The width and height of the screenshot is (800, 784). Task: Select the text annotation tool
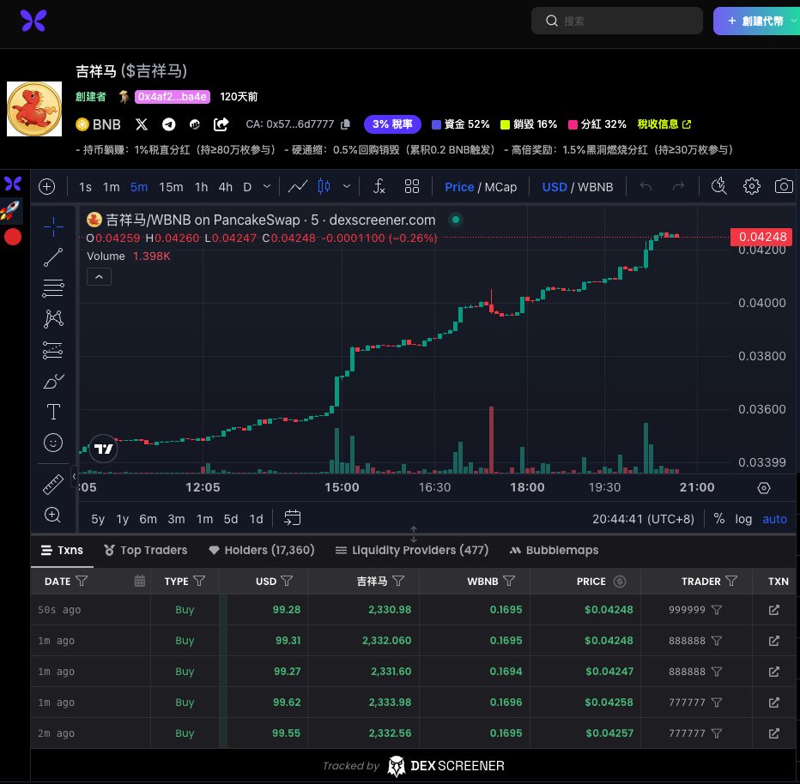(53, 412)
